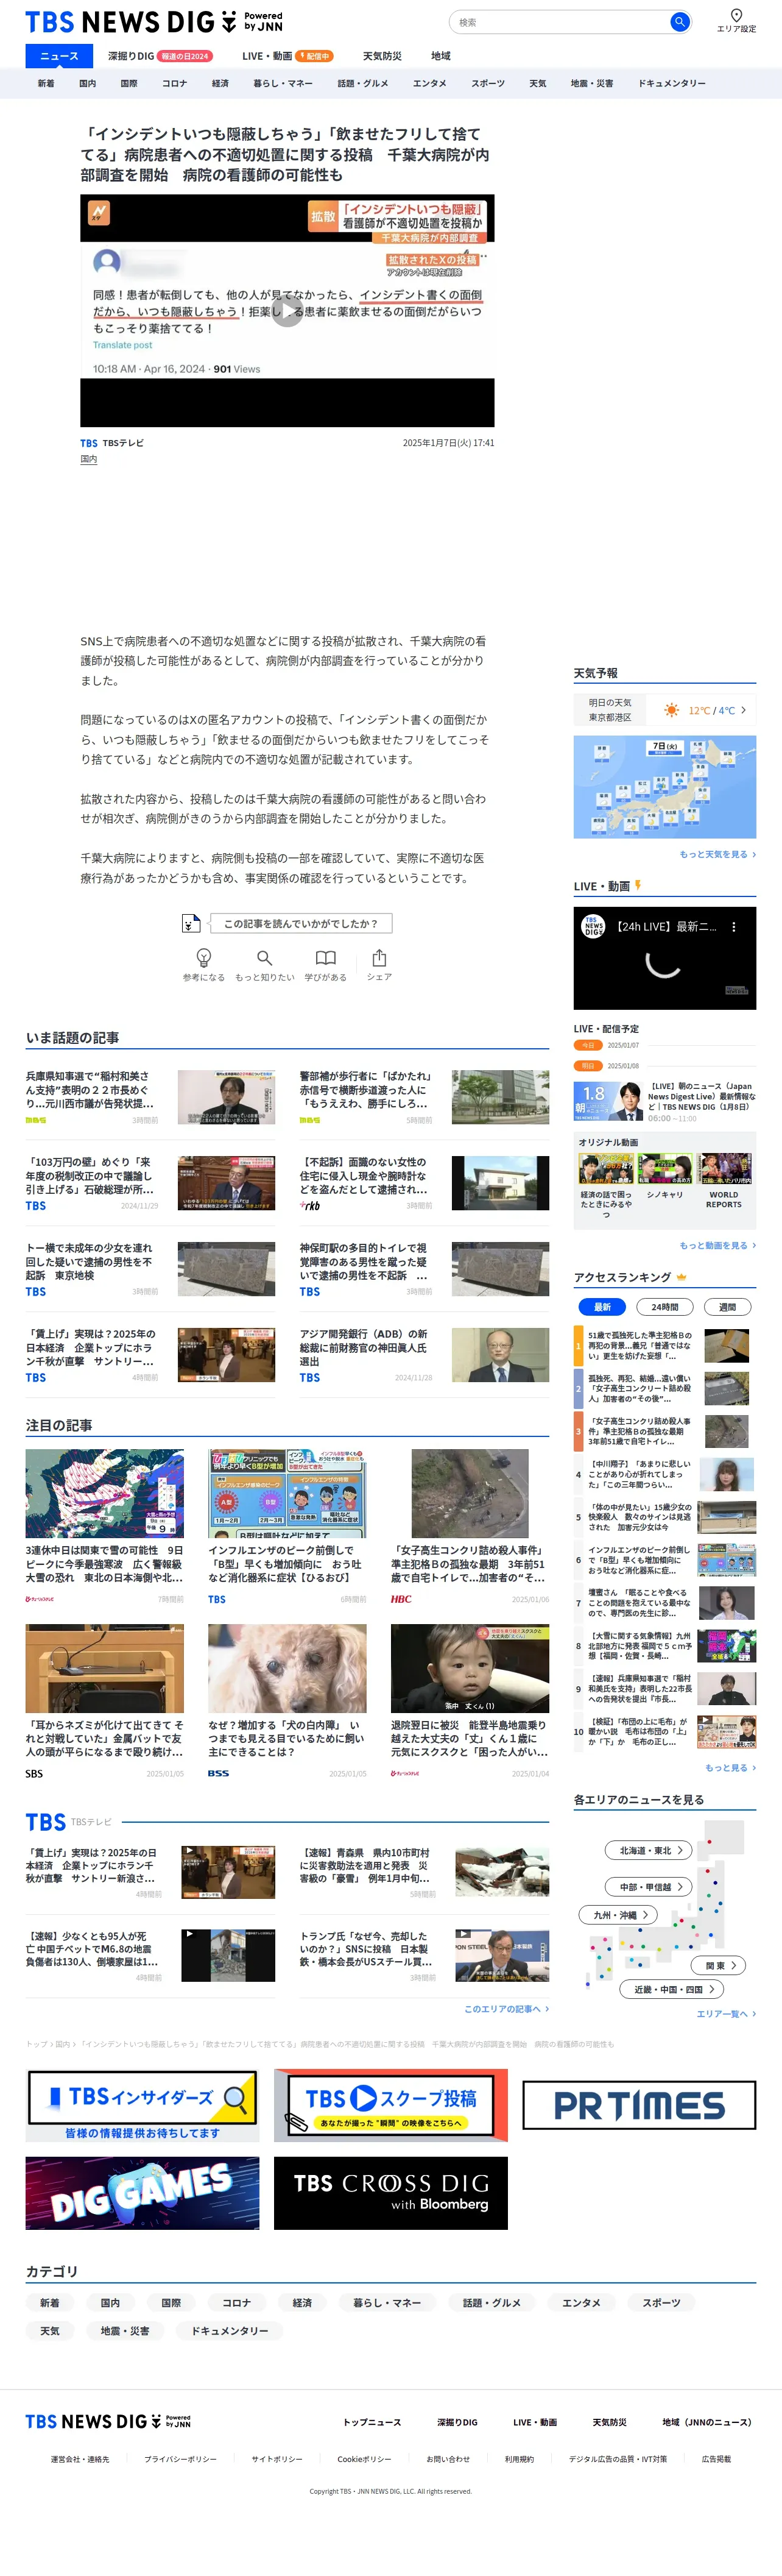Click もっと天気を見る link
The width and height of the screenshot is (782, 2576).
pyautogui.click(x=717, y=854)
